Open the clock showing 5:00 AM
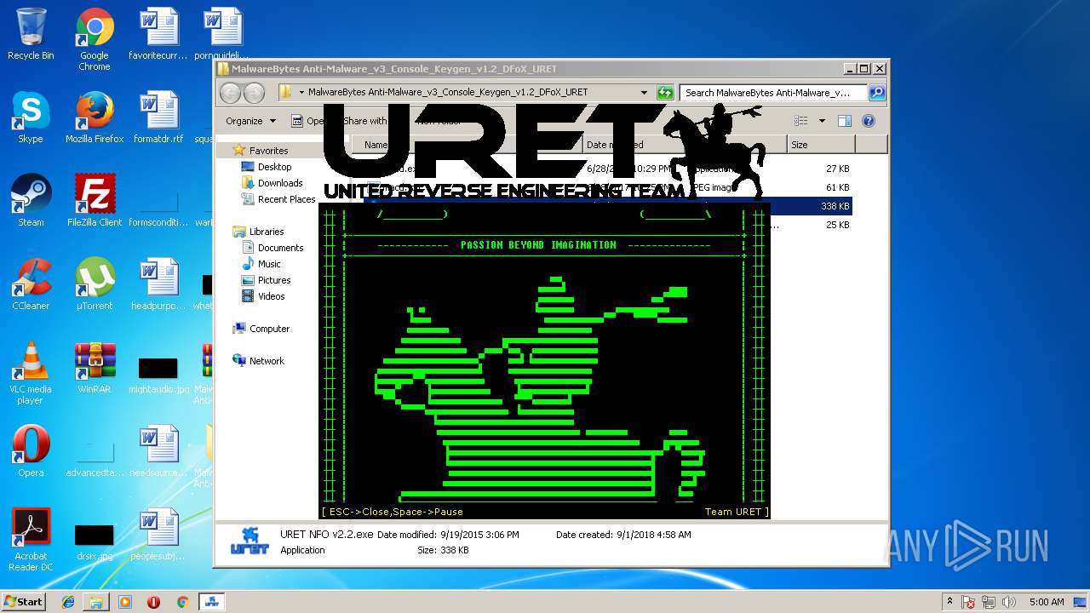 pyautogui.click(x=1047, y=602)
